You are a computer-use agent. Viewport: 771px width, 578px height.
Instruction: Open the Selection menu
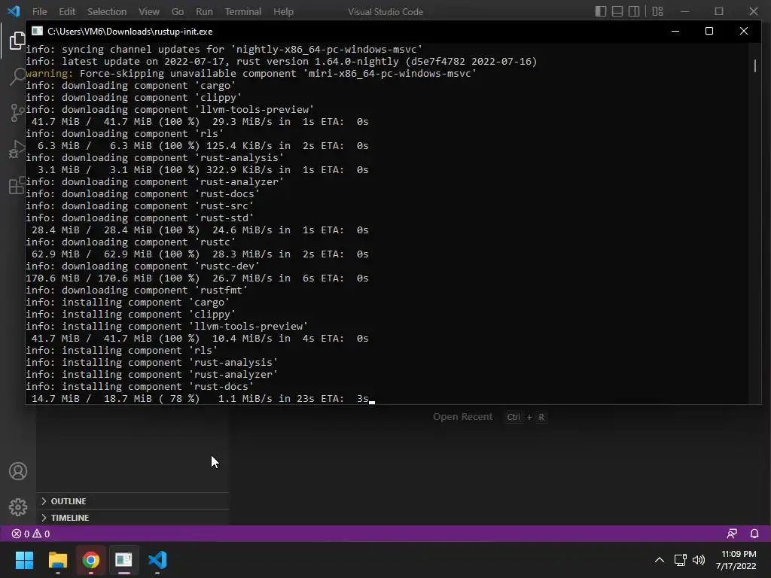pyautogui.click(x=107, y=11)
